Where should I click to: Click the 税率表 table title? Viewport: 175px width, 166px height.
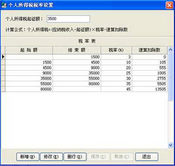tap(87, 41)
